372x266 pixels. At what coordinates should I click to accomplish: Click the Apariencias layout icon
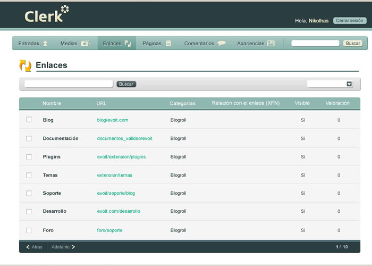point(271,43)
